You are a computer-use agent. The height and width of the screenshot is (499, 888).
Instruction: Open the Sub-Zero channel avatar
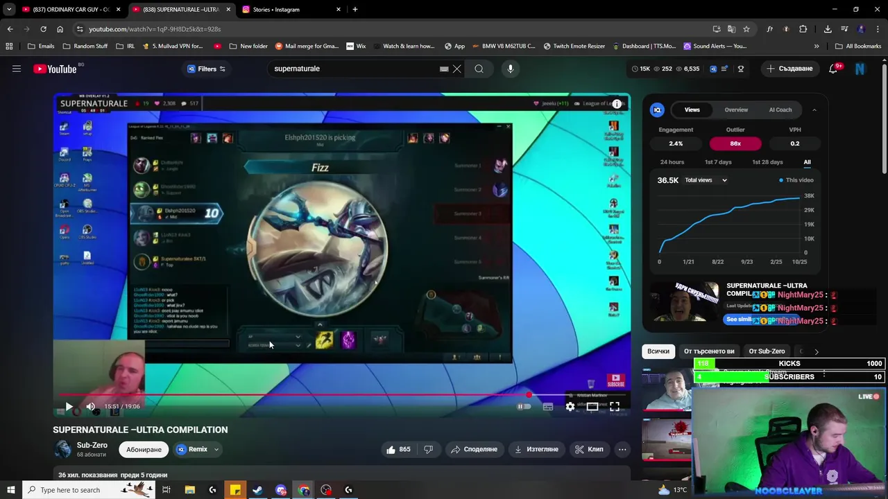pos(63,449)
